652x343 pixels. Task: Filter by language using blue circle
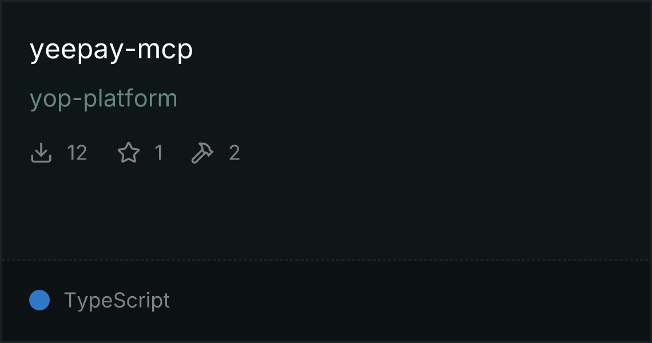(x=39, y=300)
